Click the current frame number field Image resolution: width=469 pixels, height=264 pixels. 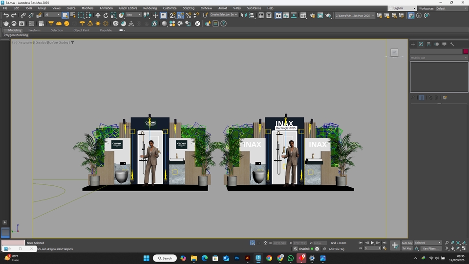(x=372, y=248)
